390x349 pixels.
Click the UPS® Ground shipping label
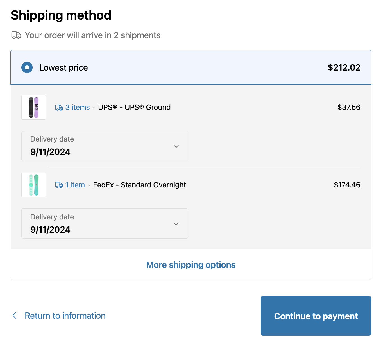tap(134, 107)
